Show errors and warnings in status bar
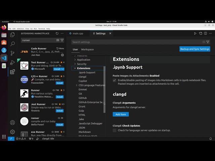The height and width of the screenshot is (161, 215). [21, 139]
